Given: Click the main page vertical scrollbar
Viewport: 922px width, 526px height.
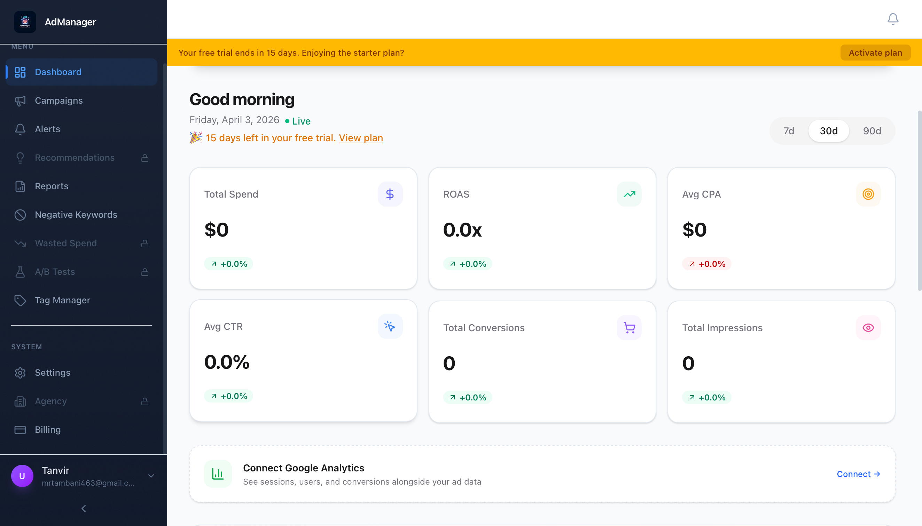Looking at the screenshot, I should [x=920, y=200].
